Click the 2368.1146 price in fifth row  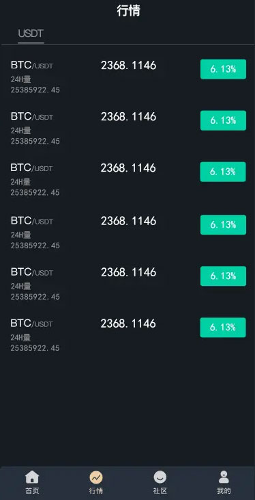(x=128, y=272)
